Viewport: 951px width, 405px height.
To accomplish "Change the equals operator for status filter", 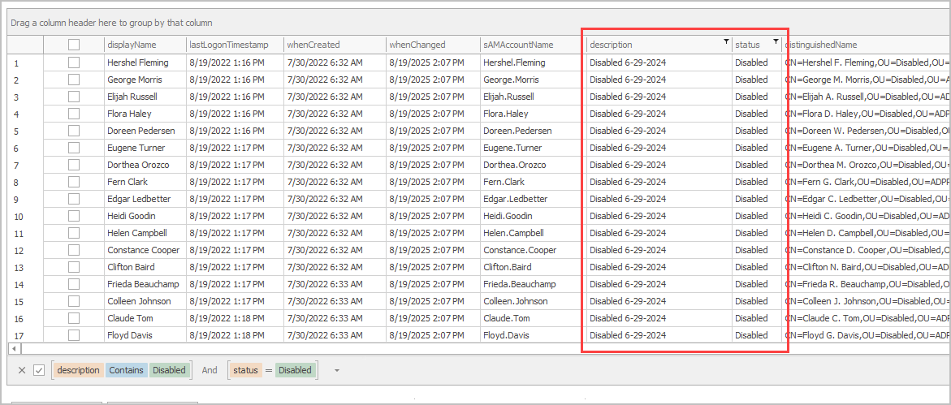I will coord(268,370).
